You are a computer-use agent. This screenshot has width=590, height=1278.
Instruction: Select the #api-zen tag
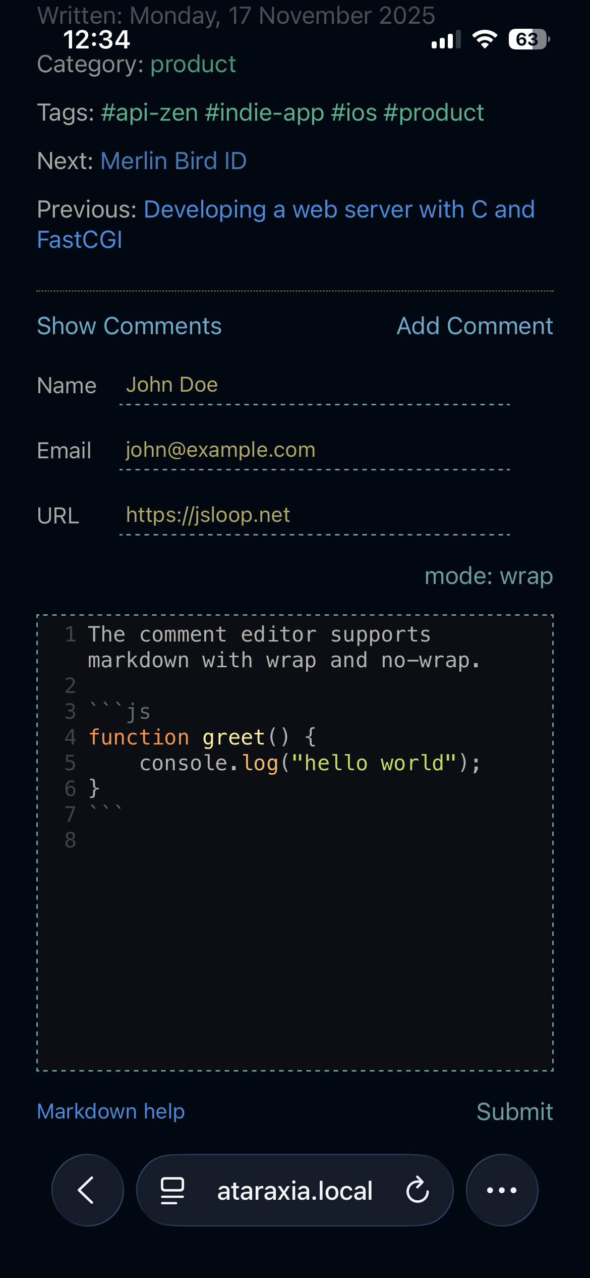coord(149,113)
